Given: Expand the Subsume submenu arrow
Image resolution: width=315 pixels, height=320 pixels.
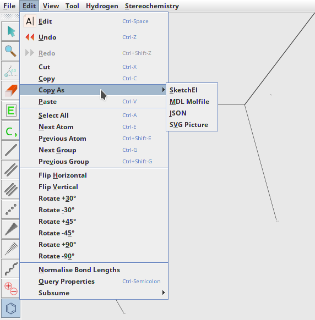Looking at the screenshot, I should pos(164,293).
